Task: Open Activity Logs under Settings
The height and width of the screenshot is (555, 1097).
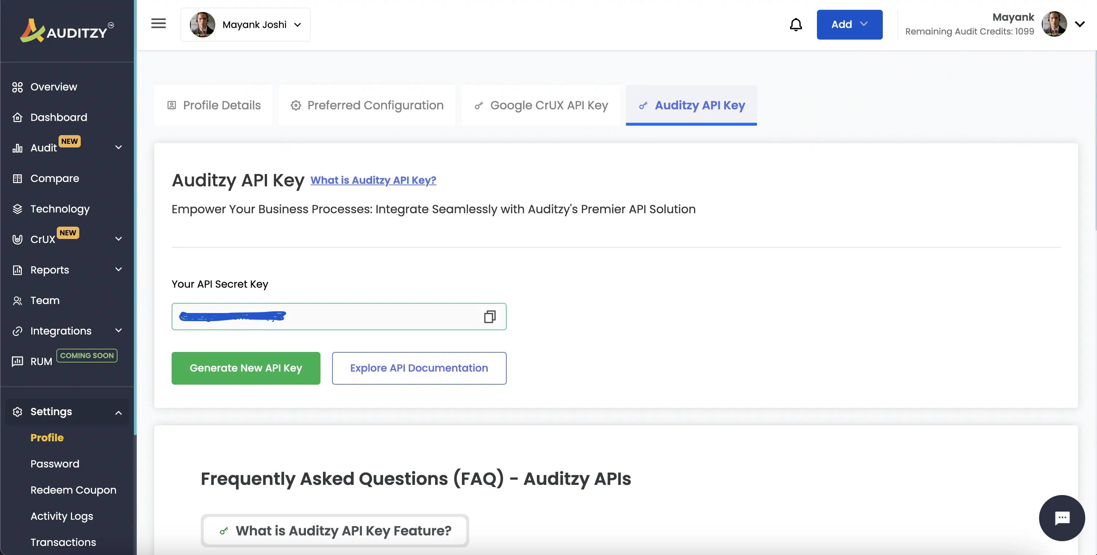Action: point(62,516)
